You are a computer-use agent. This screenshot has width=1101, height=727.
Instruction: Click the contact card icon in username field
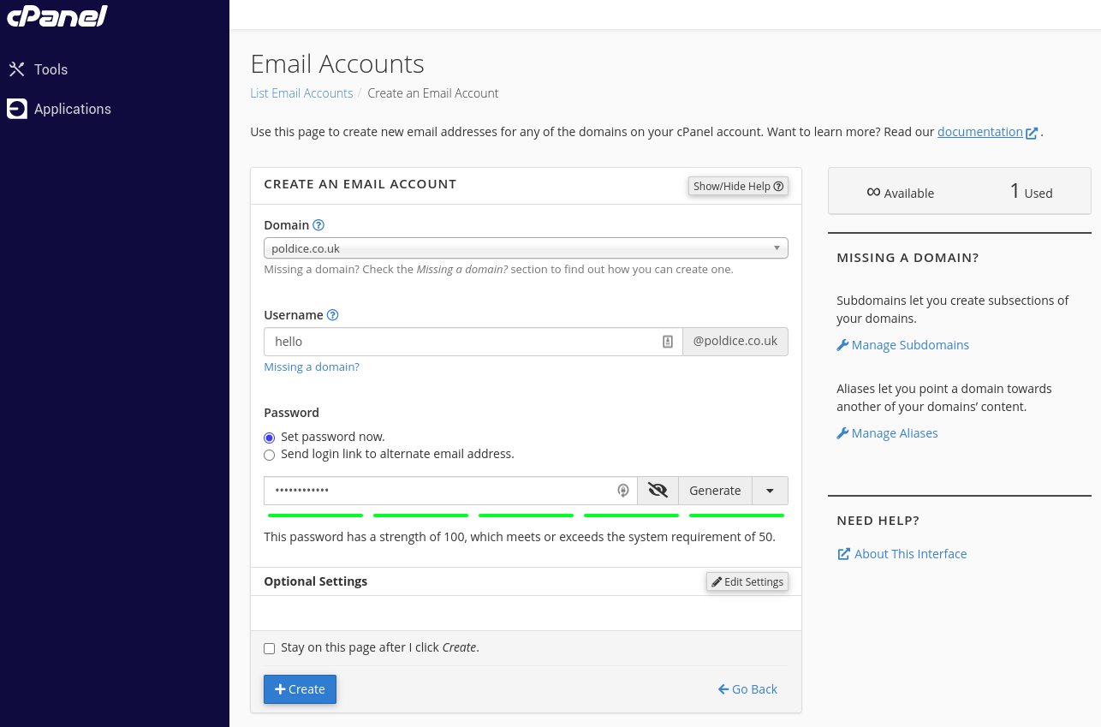[x=668, y=342]
